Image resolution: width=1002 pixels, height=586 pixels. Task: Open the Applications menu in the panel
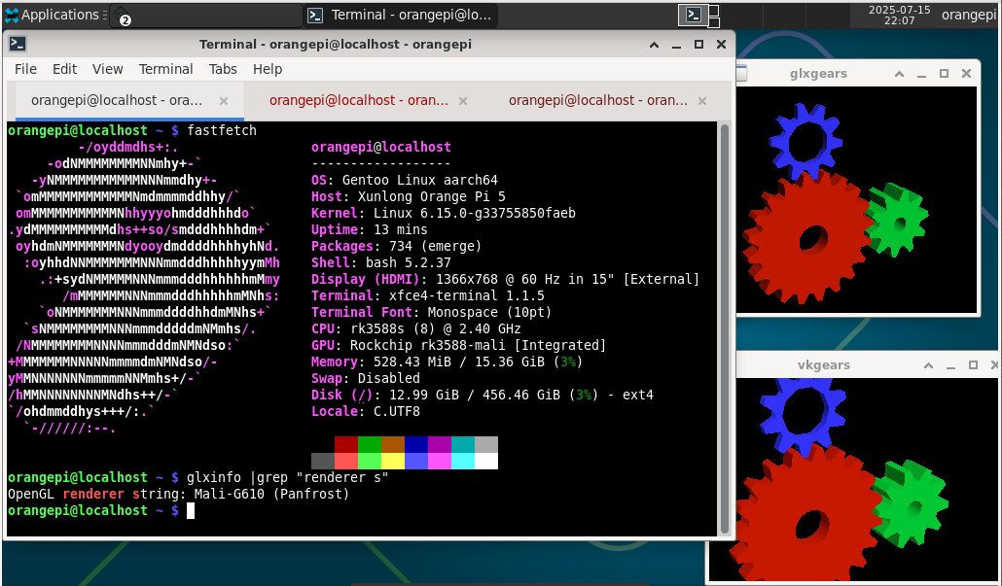[54, 15]
